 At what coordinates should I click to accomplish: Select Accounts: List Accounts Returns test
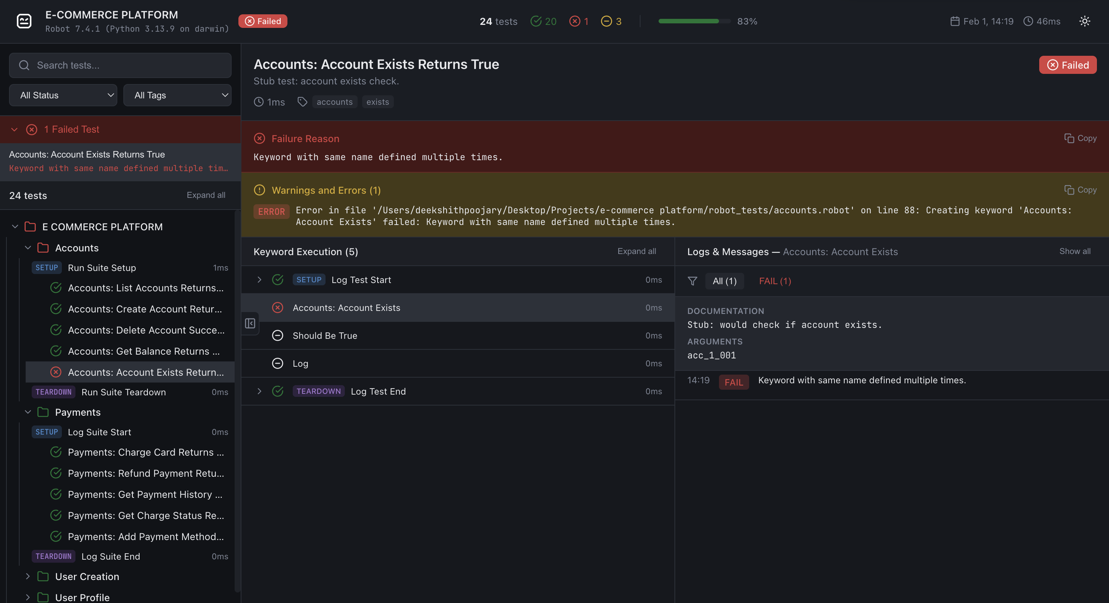(130, 288)
